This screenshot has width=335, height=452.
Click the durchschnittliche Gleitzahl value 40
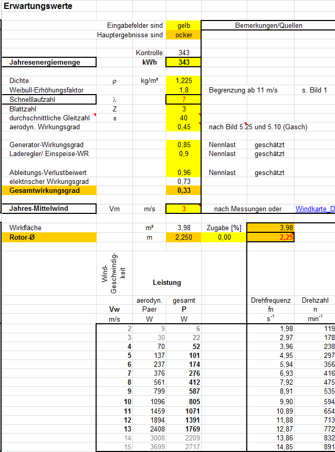tap(183, 118)
